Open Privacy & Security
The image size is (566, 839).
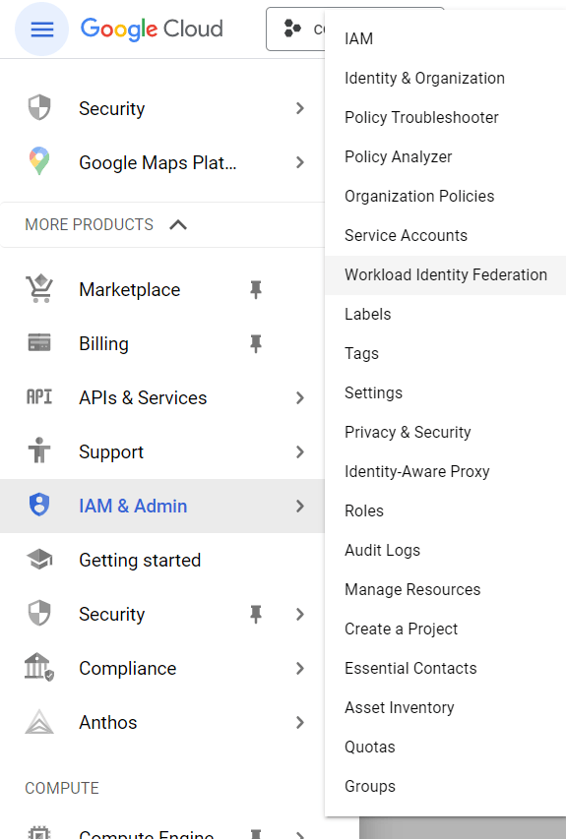(x=408, y=432)
